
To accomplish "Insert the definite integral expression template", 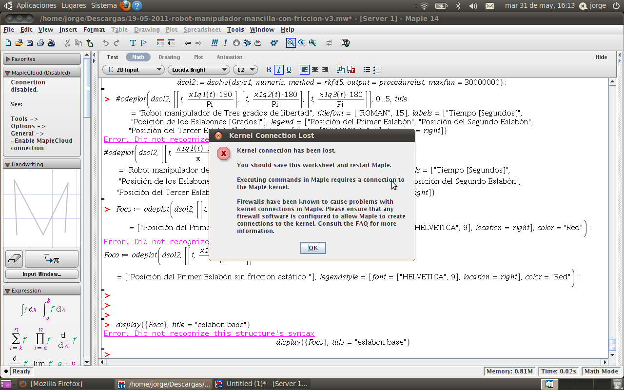I will click(55, 309).
